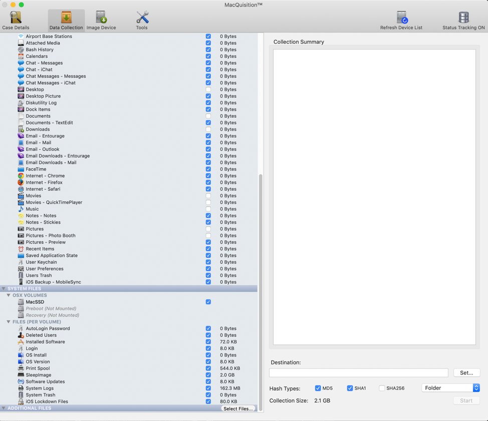Select the AutoLogin Password row
The width and height of the screenshot is (488, 421).
point(129,328)
